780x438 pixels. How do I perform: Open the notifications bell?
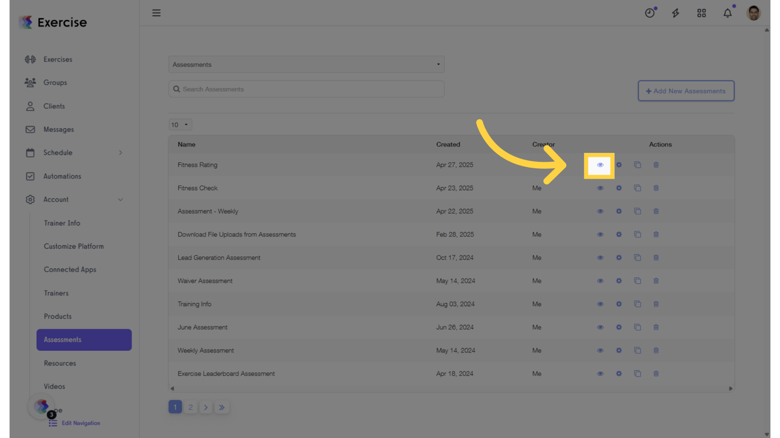(727, 13)
